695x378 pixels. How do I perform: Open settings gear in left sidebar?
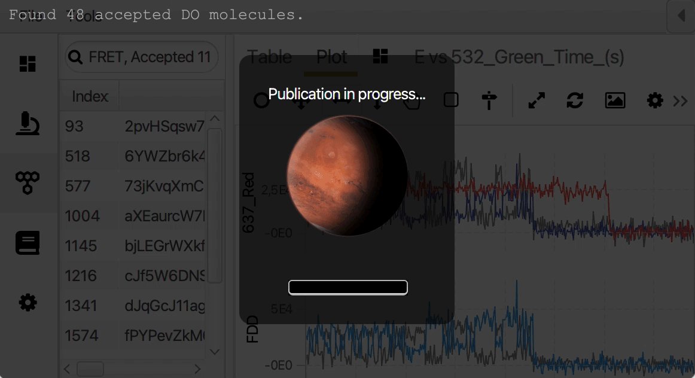pos(28,303)
